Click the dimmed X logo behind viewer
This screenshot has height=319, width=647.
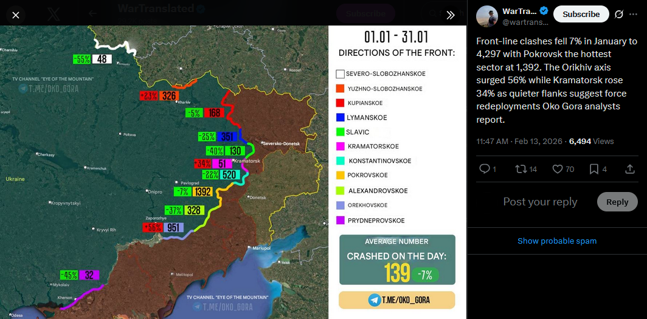tap(54, 15)
